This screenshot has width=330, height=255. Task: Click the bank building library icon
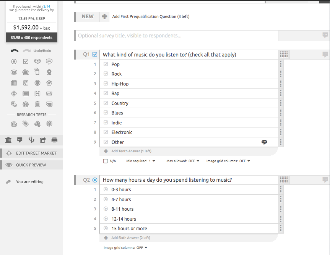8,140
